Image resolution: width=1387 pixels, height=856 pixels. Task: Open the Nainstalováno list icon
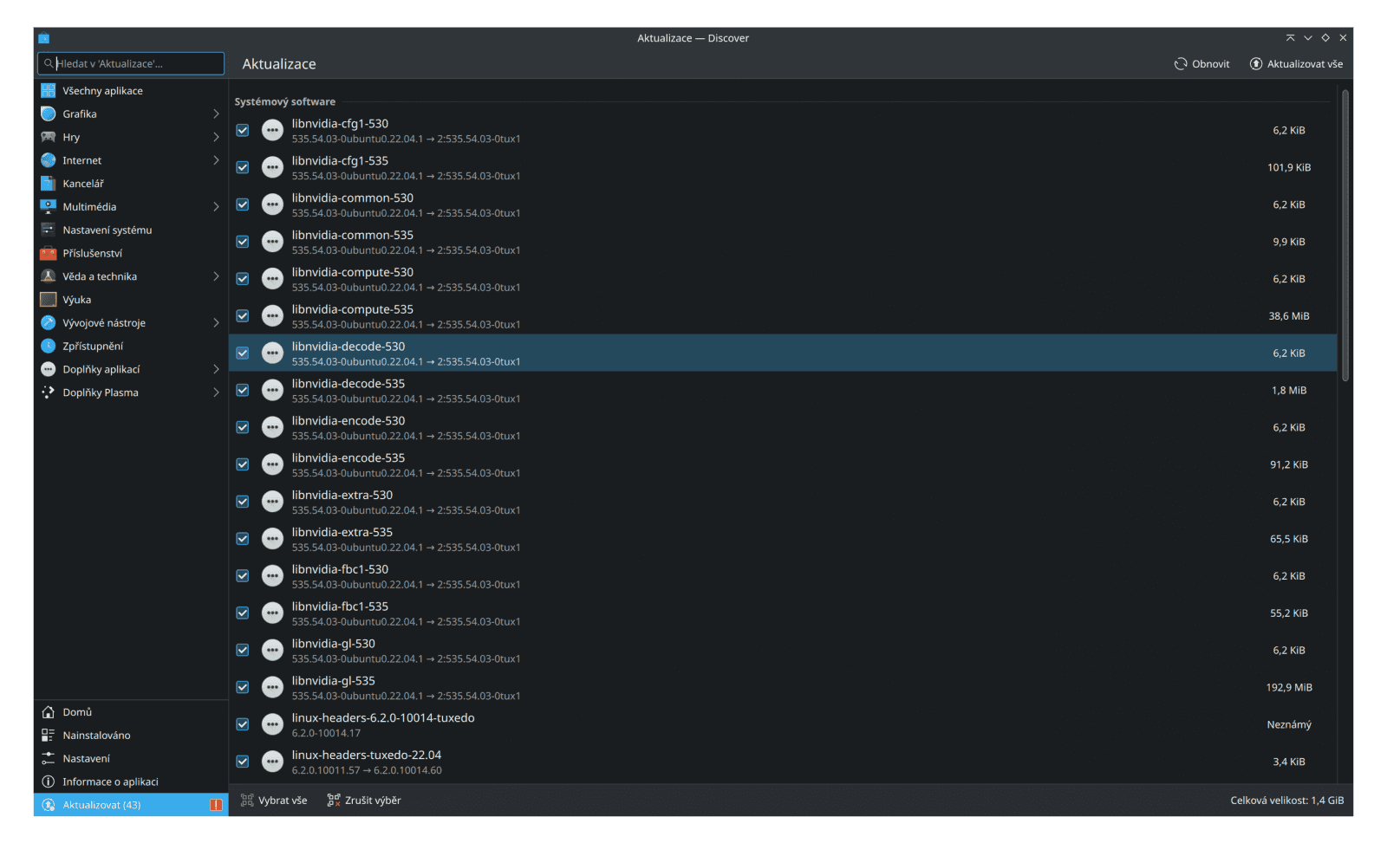49,735
